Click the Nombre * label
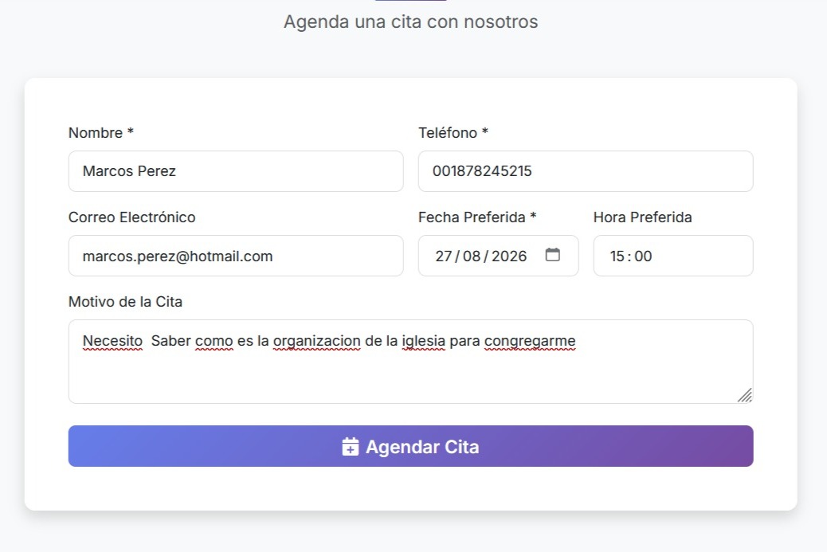Image resolution: width=827 pixels, height=552 pixels. click(100, 133)
